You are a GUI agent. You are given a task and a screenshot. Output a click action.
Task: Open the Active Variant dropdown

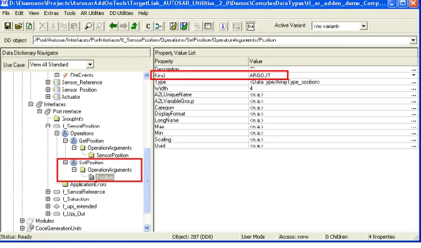[363, 26]
